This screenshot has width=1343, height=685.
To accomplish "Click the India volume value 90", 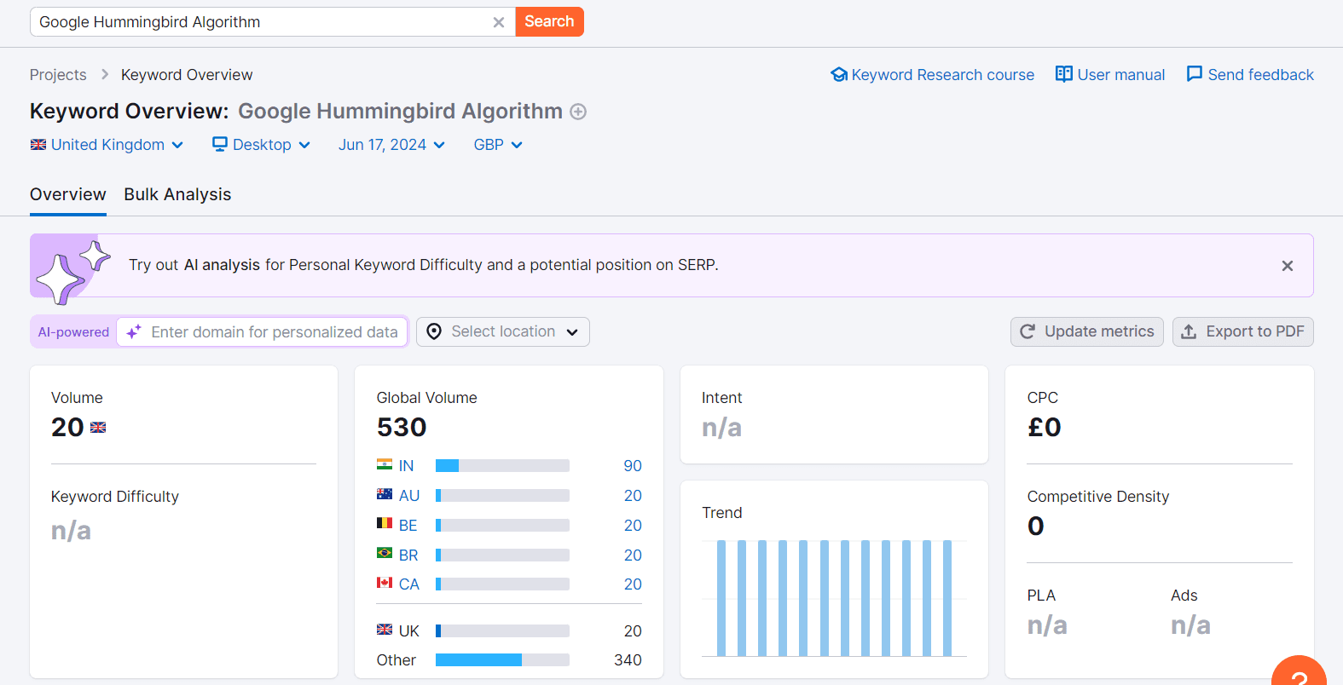I will [x=633, y=466].
